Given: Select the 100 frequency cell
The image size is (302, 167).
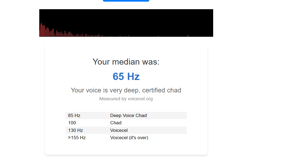Looking at the screenshot, I should coord(72,123).
